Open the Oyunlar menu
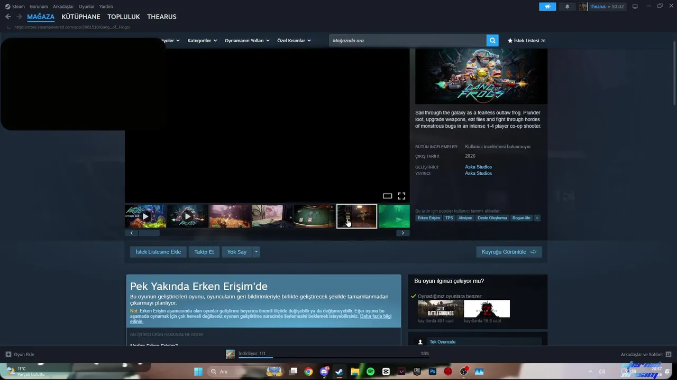Screen dimensions: 677x380 (x=87, y=6)
